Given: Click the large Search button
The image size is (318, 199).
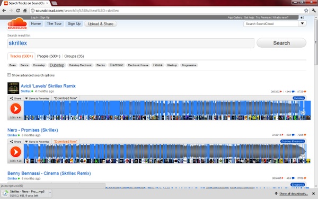Looking at the screenshot, I should click(x=281, y=43).
